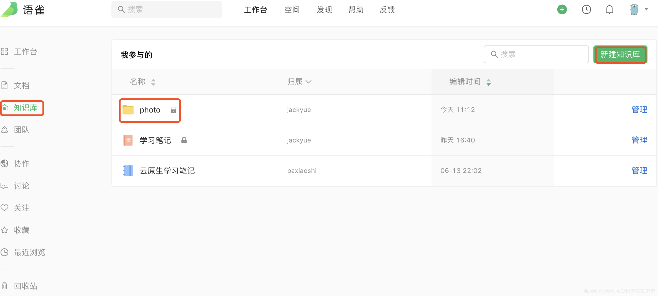The image size is (658, 296).
Task: Click the photo folder icon
Action: coord(128,110)
